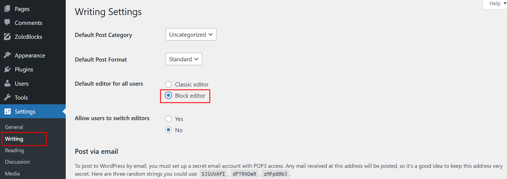Click the Settings sliders icon

[x=7, y=111]
